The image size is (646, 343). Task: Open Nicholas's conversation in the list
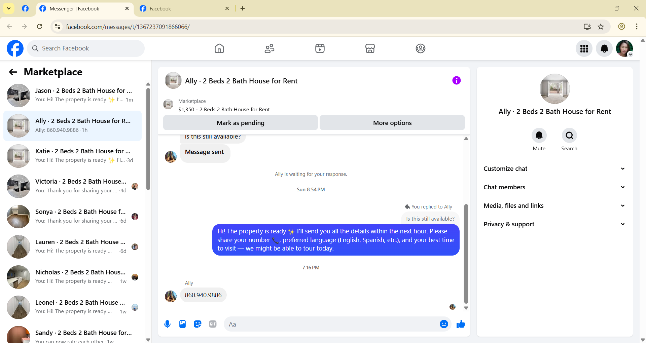click(x=72, y=277)
